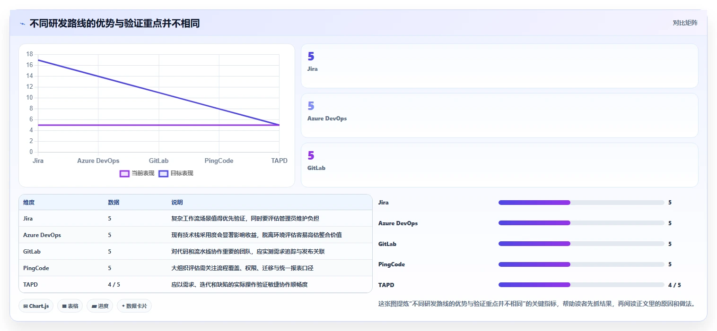The height and width of the screenshot is (331, 717).
Task: Click the GitLab label on chart x-axis
Action: [x=159, y=161]
